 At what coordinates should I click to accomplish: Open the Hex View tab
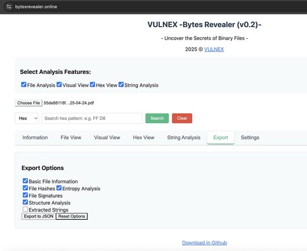(144, 138)
